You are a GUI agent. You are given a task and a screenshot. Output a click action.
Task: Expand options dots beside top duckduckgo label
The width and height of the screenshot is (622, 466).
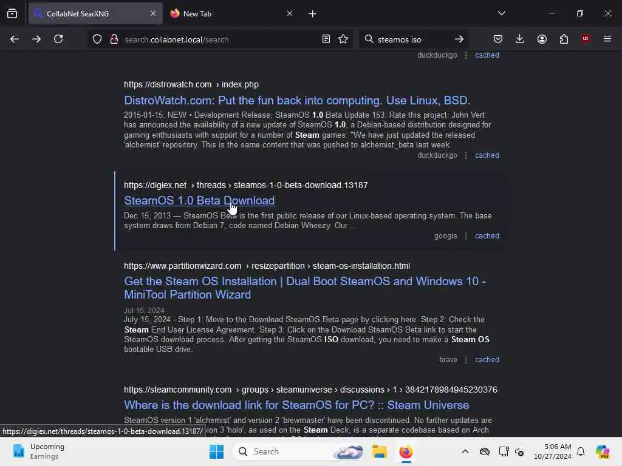[x=466, y=55]
